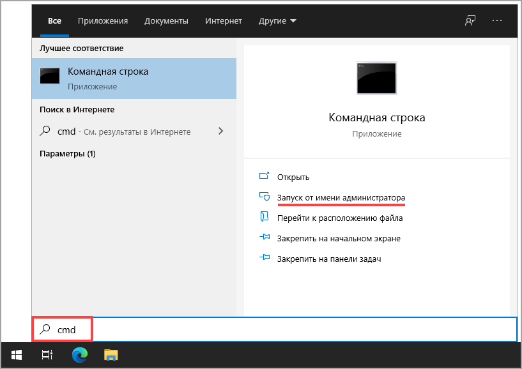
Task: Switch to the Все tab
Action: click(x=54, y=21)
